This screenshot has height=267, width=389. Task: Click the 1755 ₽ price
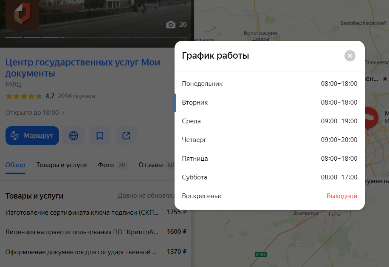(x=176, y=212)
